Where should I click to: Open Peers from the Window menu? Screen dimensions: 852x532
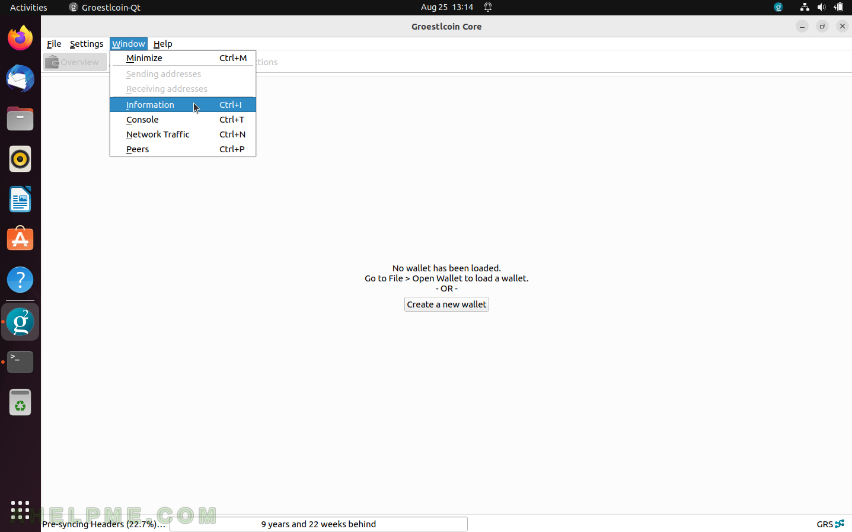click(x=183, y=149)
